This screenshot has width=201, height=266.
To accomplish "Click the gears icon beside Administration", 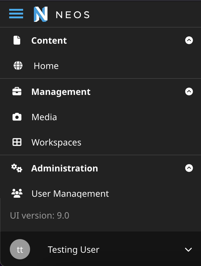I will [17, 168].
